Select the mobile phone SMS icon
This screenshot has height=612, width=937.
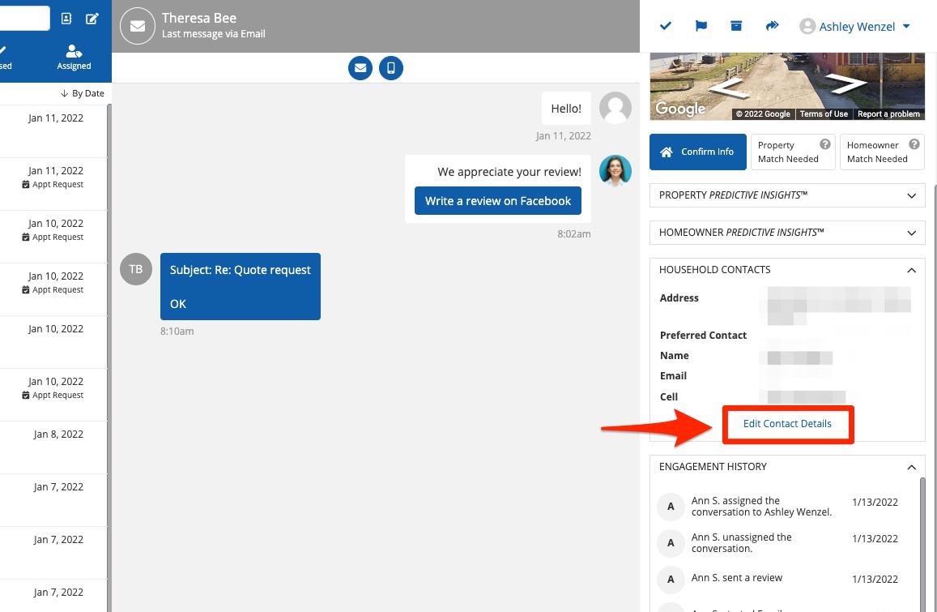pyautogui.click(x=391, y=68)
